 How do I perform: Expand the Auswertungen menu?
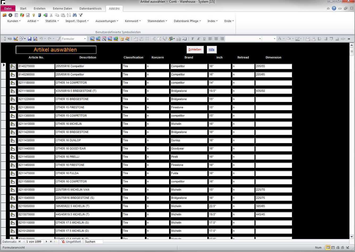pos(107,21)
